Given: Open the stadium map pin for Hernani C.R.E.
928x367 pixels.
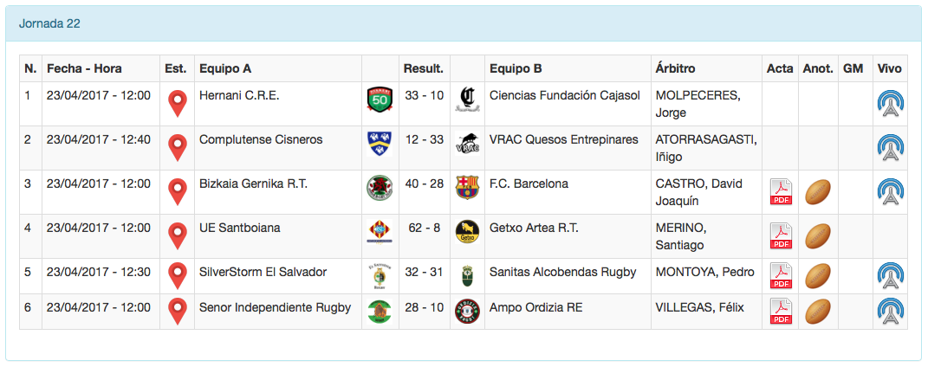Looking at the screenshot, I should click(177, 104).
